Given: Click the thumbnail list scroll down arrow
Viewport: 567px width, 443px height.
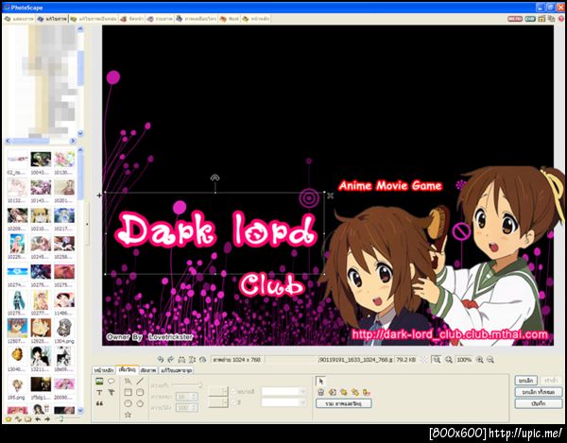Looking at the screenshot, I should [x=80, y=411].
